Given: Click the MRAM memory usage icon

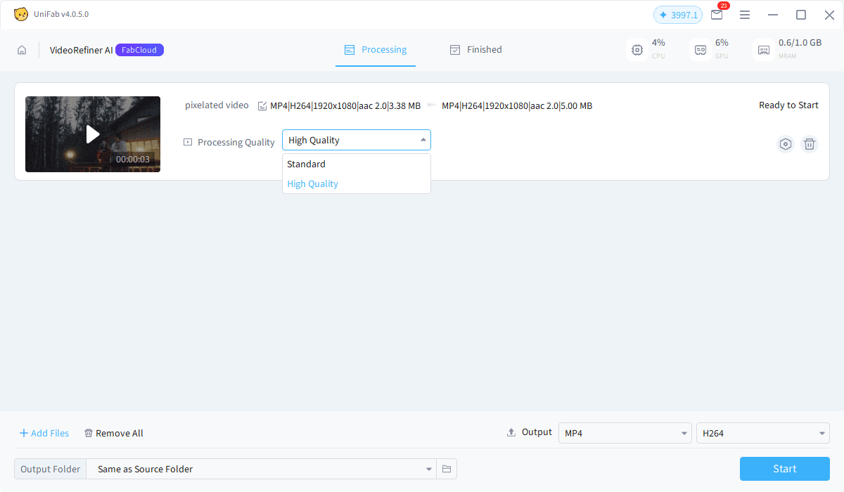Looking at the screenshot, I should pyautogui.click(x=764, y=50).
